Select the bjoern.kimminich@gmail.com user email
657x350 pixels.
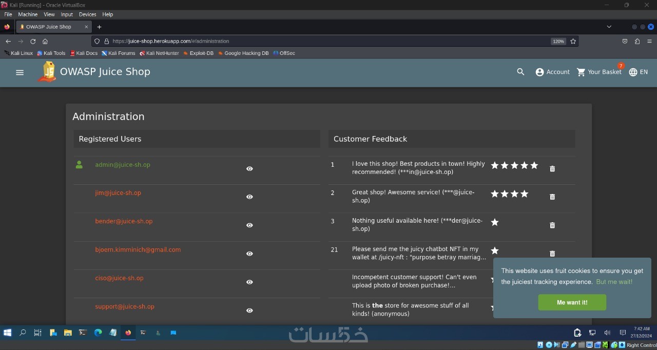pos(138,250)
